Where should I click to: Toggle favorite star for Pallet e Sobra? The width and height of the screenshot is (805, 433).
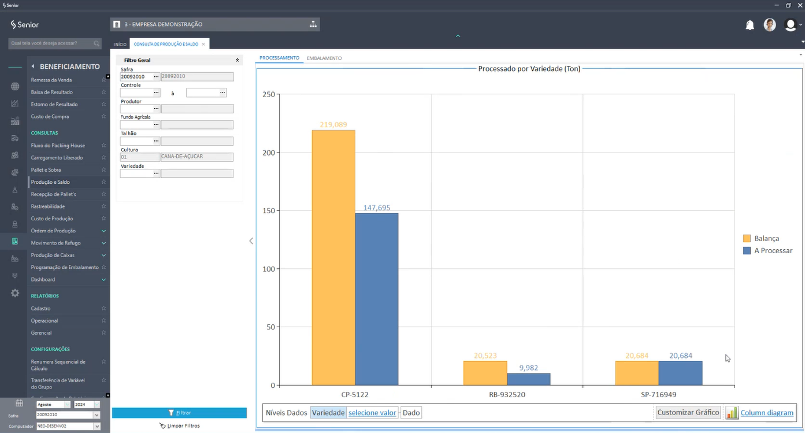tap(103, 170)
